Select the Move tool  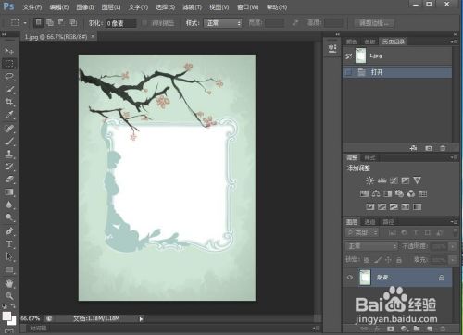[x=9, y=50]
